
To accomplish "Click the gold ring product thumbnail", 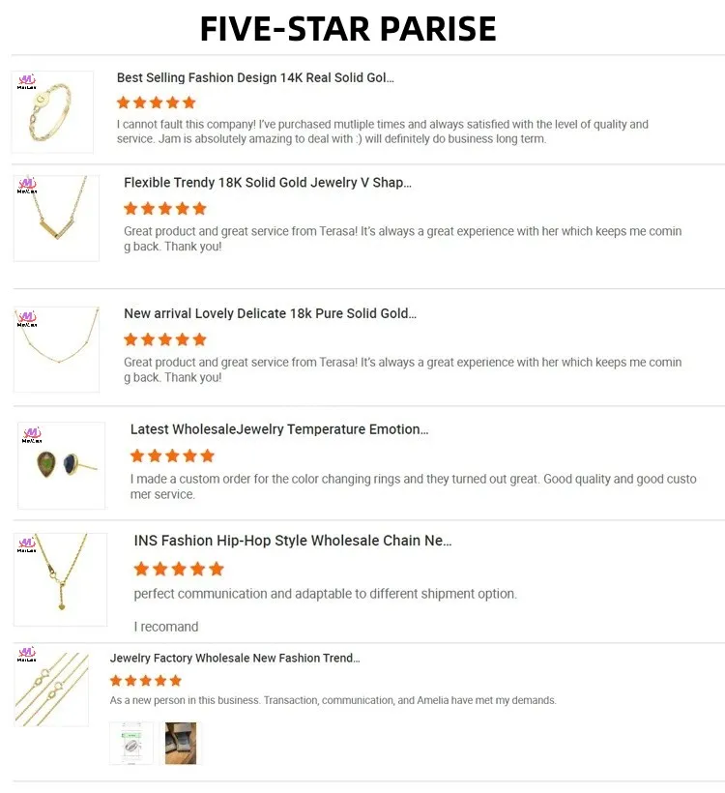I will [52, 111].
